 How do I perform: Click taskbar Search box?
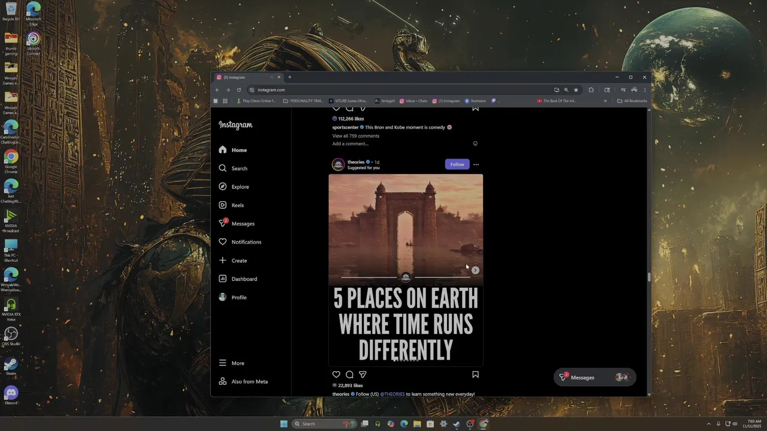pos(324,424)
